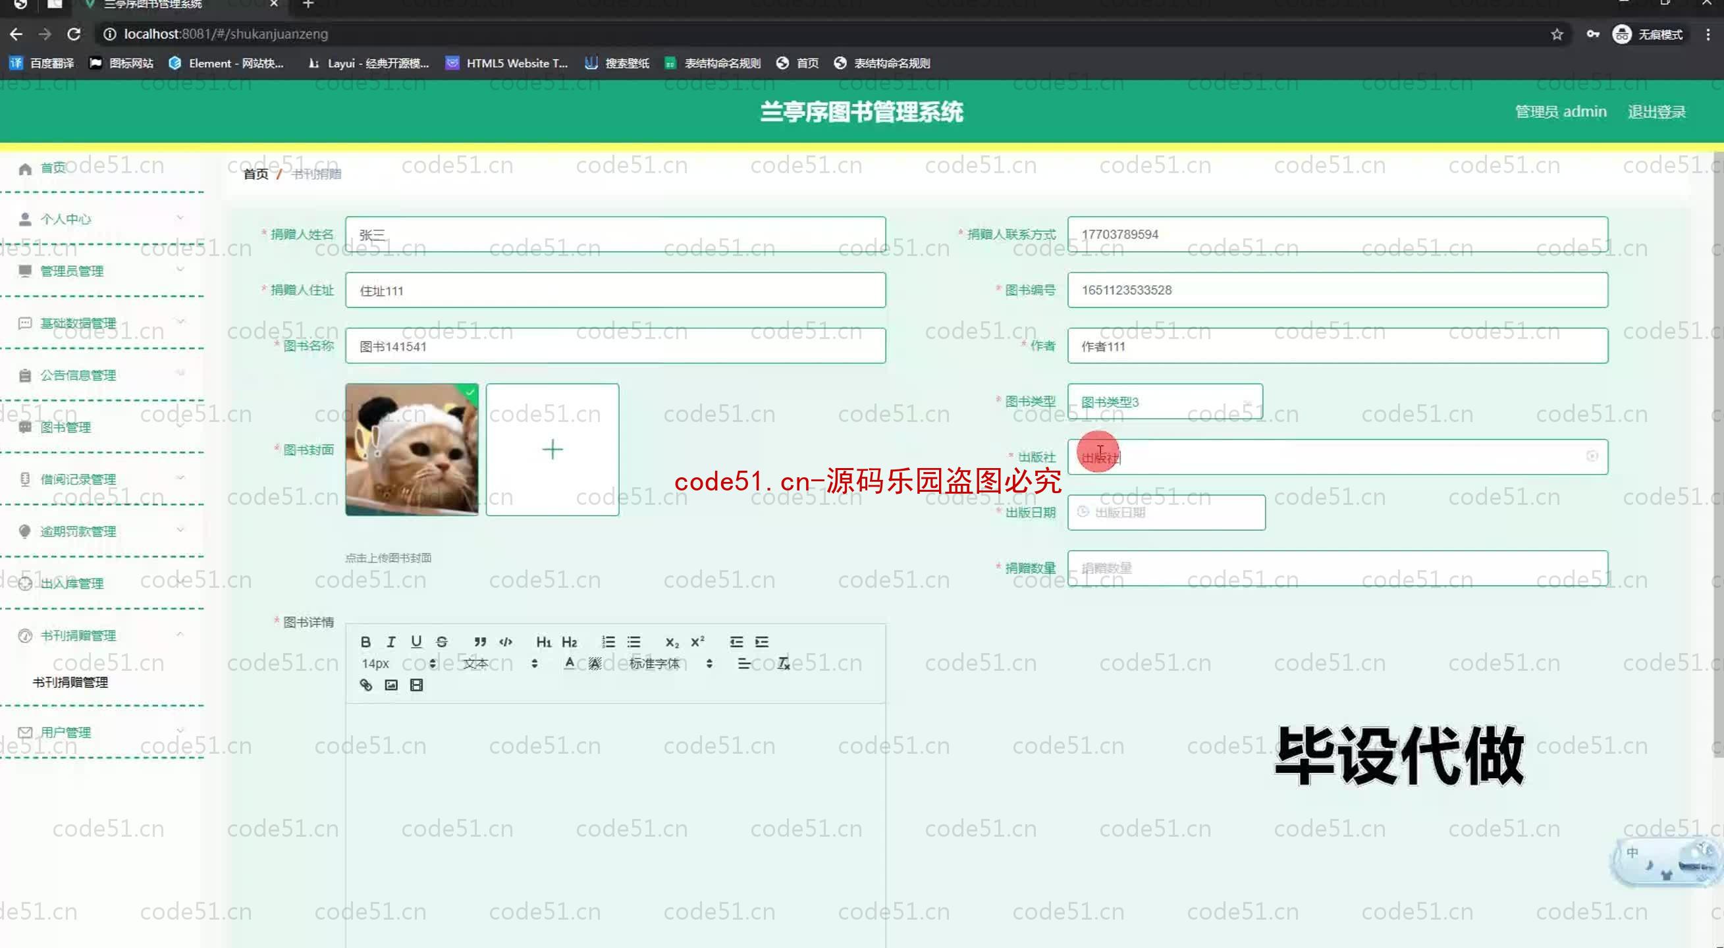Viewport: 1724px width, 948px height.
Task: Focus the 捐赠人住址 input field
Action: point(615,290)
